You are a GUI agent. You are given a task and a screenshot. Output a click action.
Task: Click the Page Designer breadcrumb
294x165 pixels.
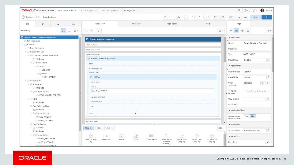tap(50, 17)
